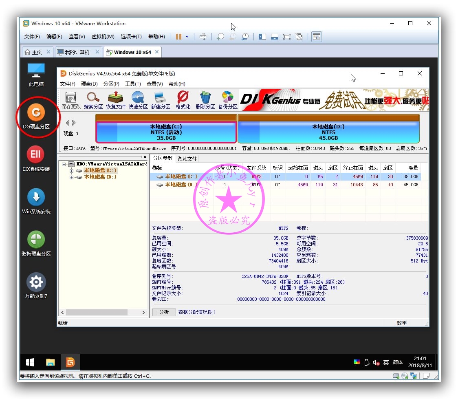Switch to 分区参数 tab
The image size is (458, 399).
click(163, 158)
